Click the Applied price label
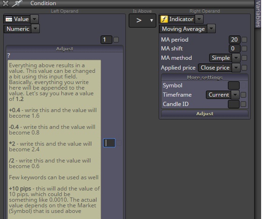The height and width of the screenshot is (219, 263). [178, 68]
